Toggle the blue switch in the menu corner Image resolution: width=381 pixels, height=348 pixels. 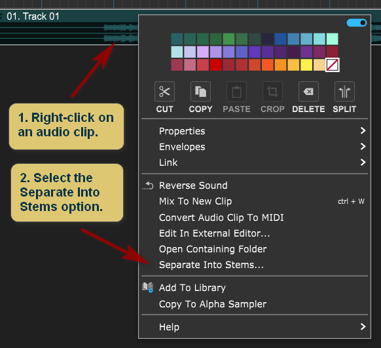tap(357, 23)
